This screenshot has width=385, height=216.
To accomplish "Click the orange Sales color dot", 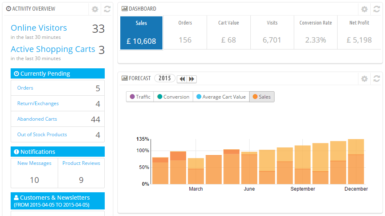I will coord(255,97).
